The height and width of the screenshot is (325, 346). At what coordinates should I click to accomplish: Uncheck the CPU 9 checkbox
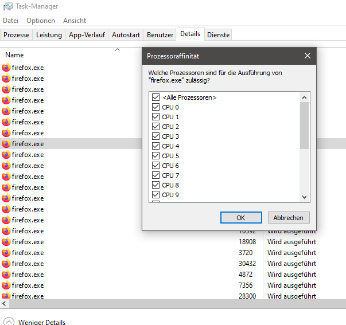[x=156, y=194]
